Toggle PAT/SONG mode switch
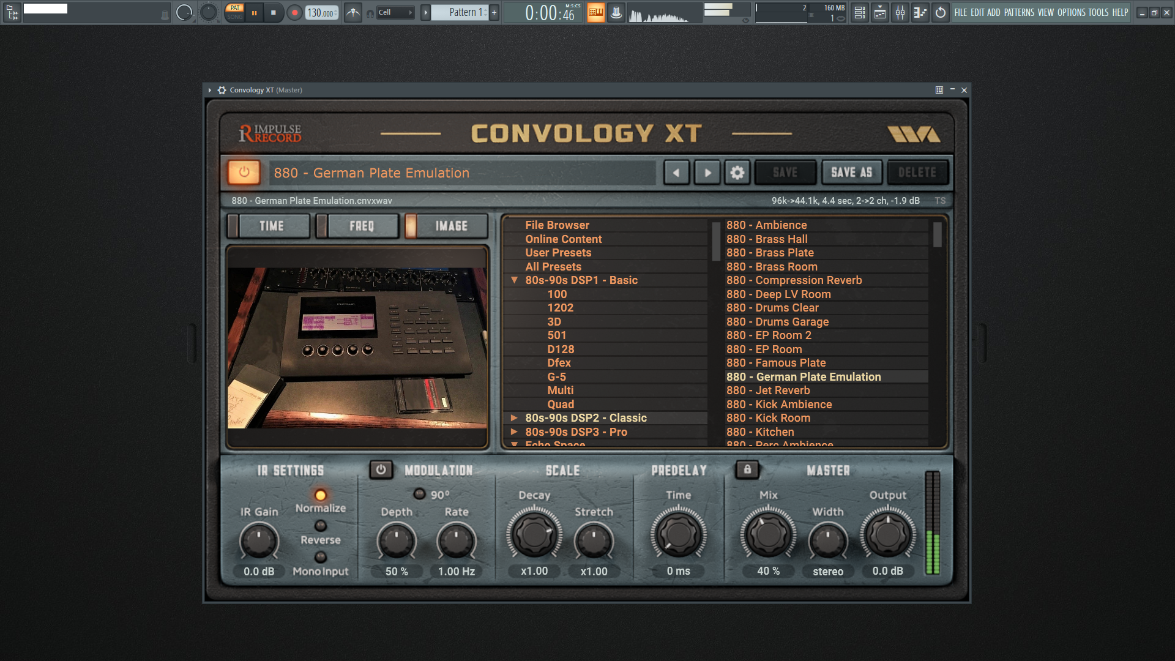 [235, 12]
